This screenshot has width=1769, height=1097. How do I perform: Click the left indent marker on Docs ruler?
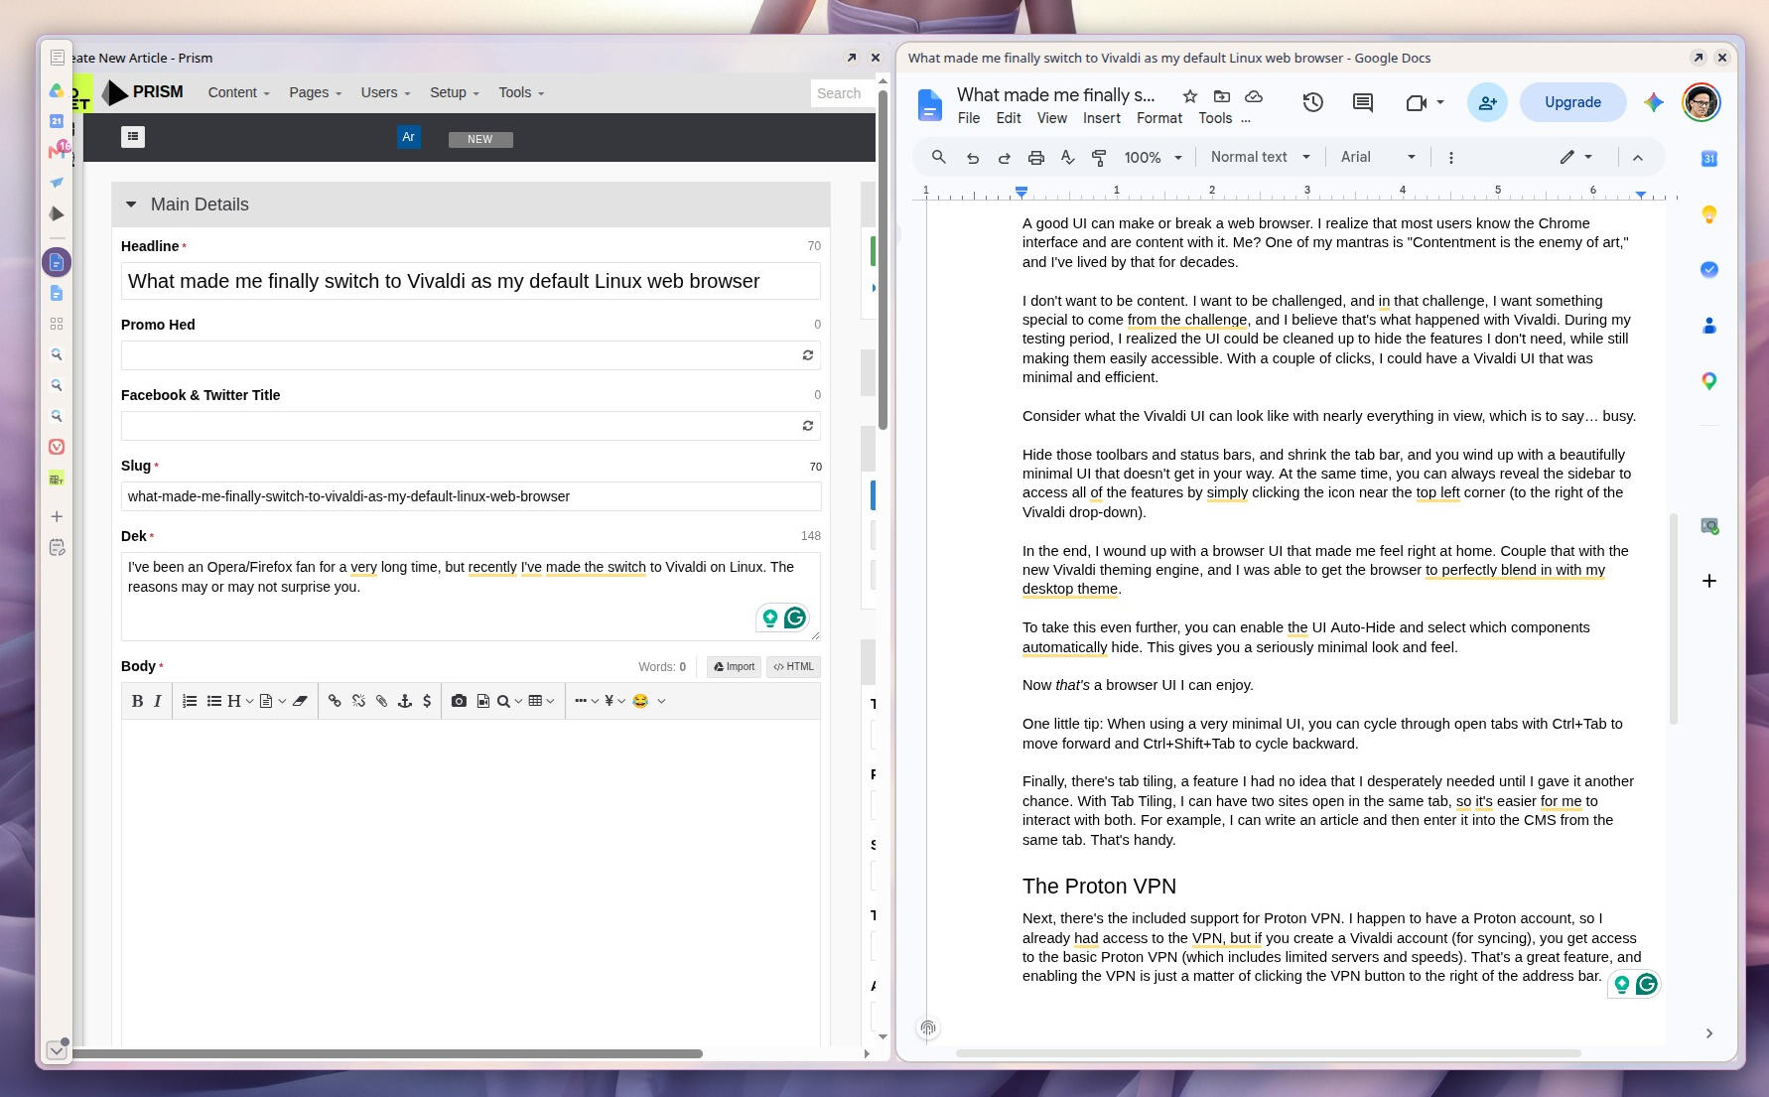[1021, 192]
